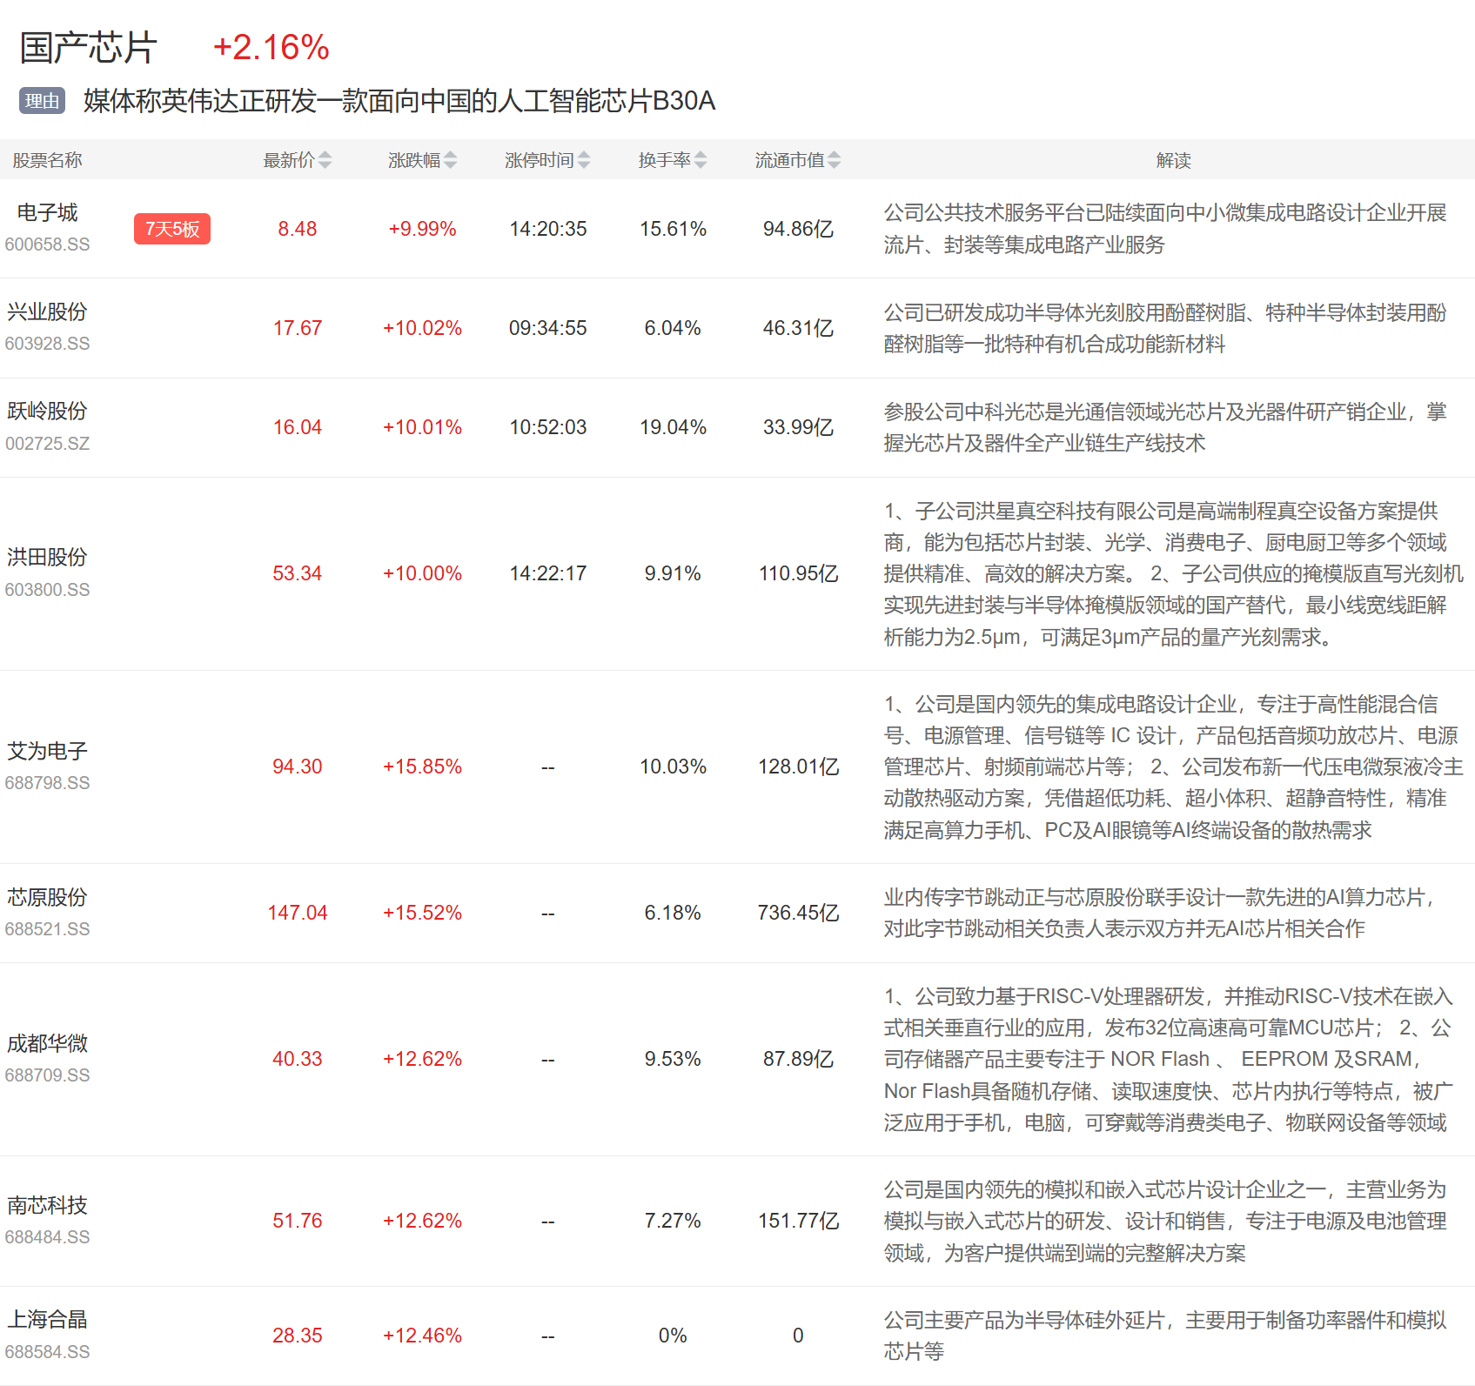Viewport: 1475px width, 1386px height.
Task: Sort table by 涨停时间 arrows
Action: tap(584, 160)
